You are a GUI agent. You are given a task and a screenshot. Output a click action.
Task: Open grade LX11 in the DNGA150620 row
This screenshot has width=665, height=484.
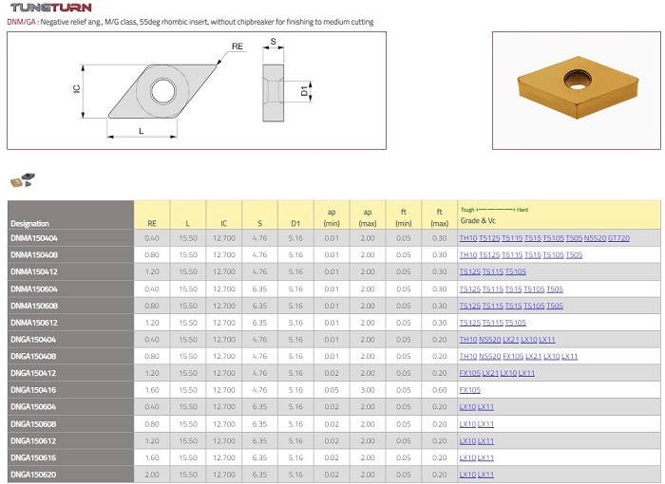(x=486, y=475)
